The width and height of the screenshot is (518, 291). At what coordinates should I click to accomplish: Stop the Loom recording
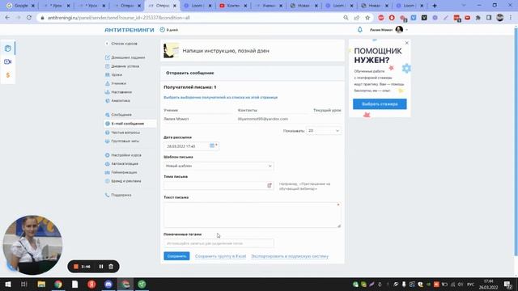click(x=76, y=266)
